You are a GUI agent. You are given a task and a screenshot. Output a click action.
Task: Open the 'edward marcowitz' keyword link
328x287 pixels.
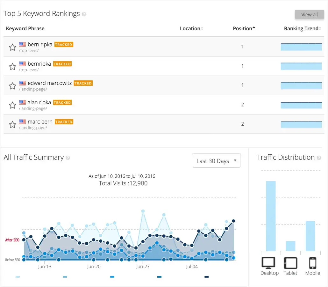(x=50, y=83)
